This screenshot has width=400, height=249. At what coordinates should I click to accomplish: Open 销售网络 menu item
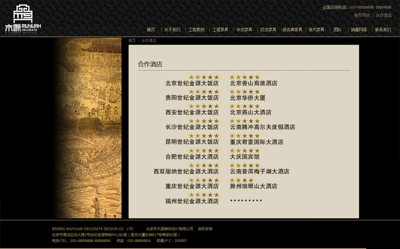coord(359,30)
